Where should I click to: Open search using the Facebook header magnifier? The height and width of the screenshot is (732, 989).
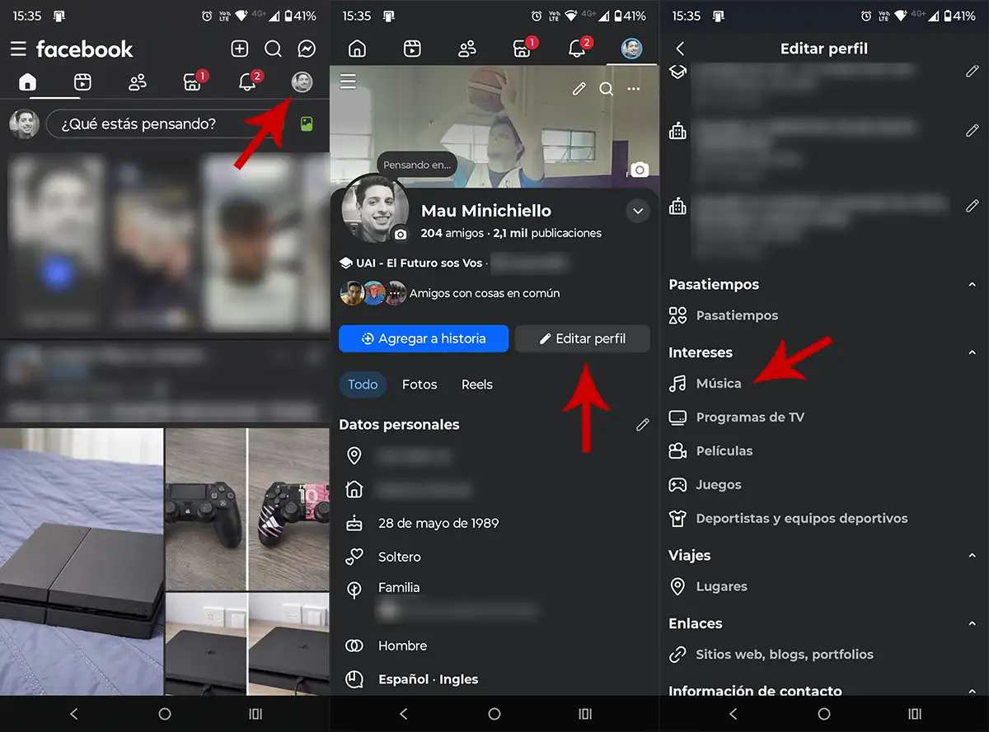pyautogui.click(x=273, y=49)
